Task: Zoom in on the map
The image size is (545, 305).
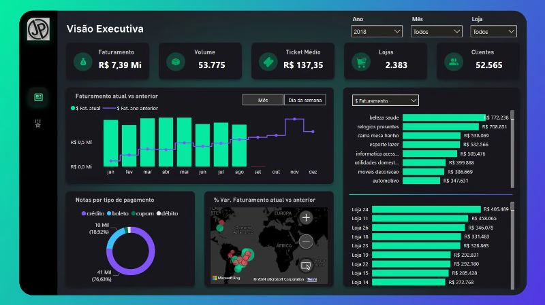Action: point(306,217)
